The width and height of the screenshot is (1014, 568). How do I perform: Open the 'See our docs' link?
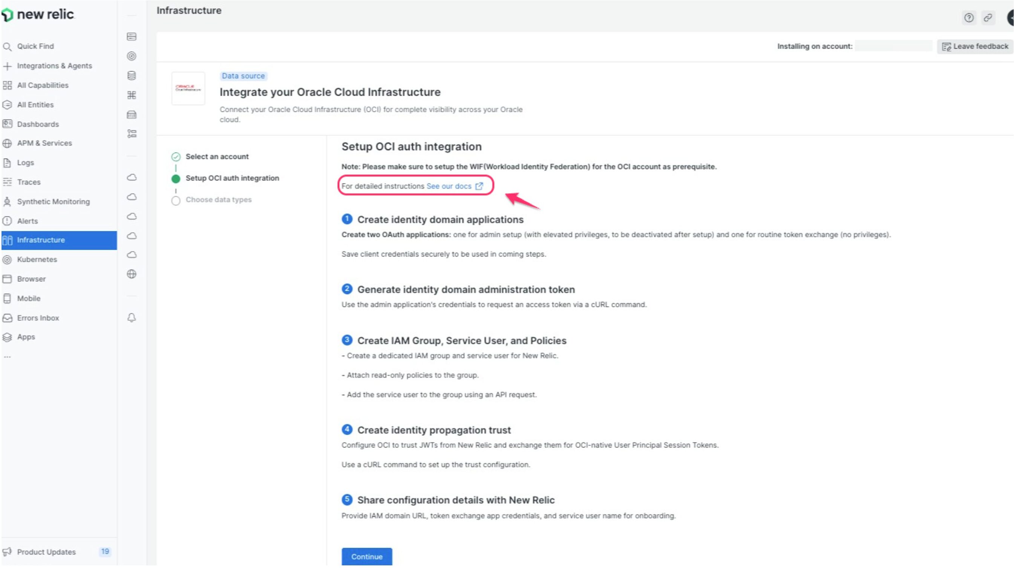449,186
